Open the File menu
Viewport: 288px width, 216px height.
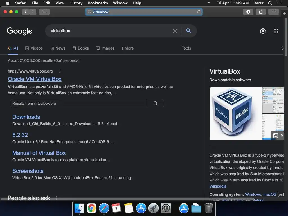pos(35,3)
